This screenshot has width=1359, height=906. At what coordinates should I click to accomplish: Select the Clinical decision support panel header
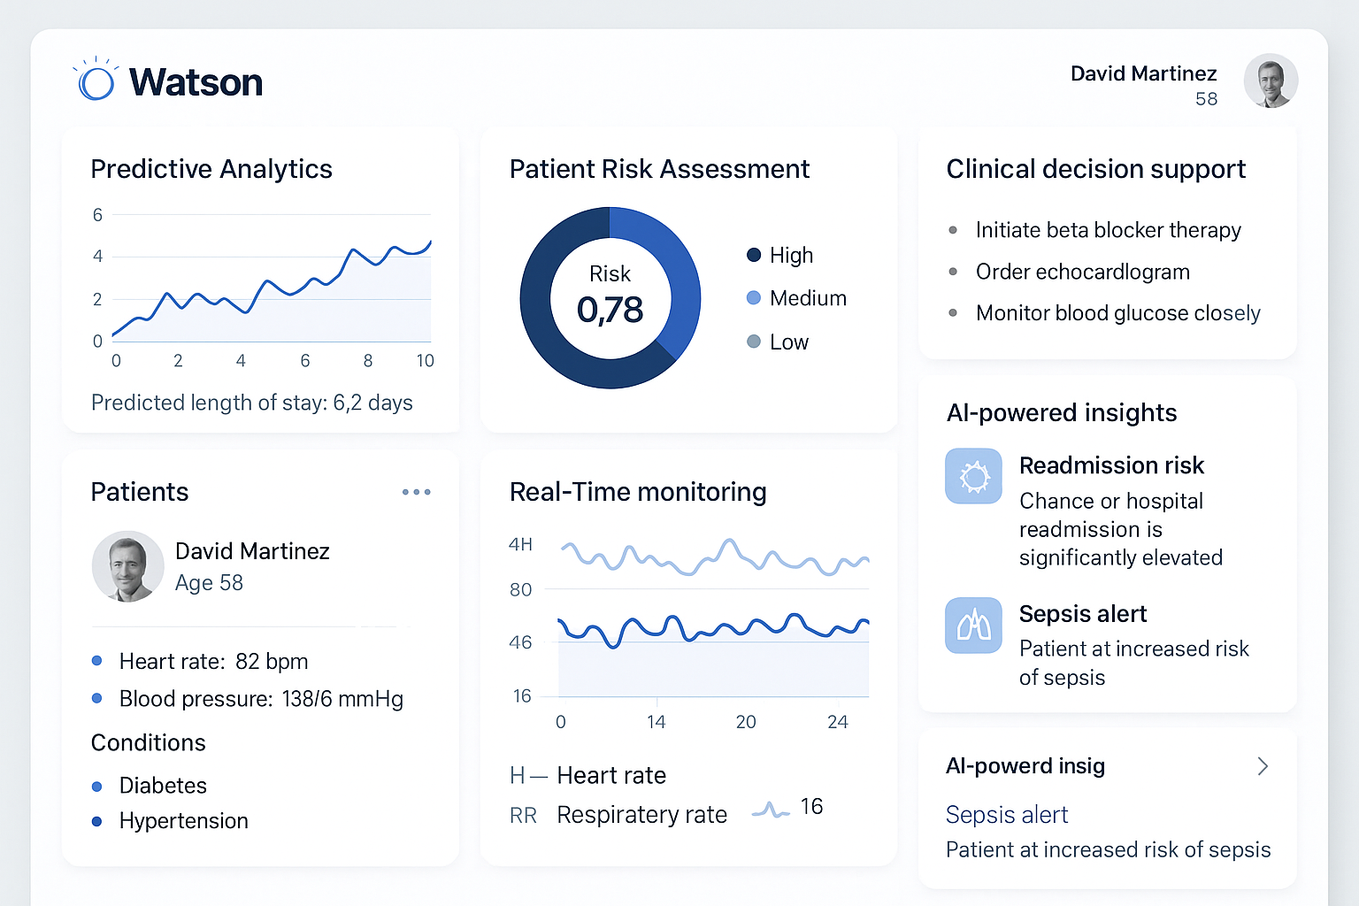click(x=1096, y=169)
